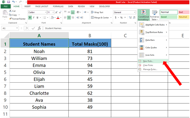Click the Name Box showing A1

pyautogui.click(x=10, y=28)
